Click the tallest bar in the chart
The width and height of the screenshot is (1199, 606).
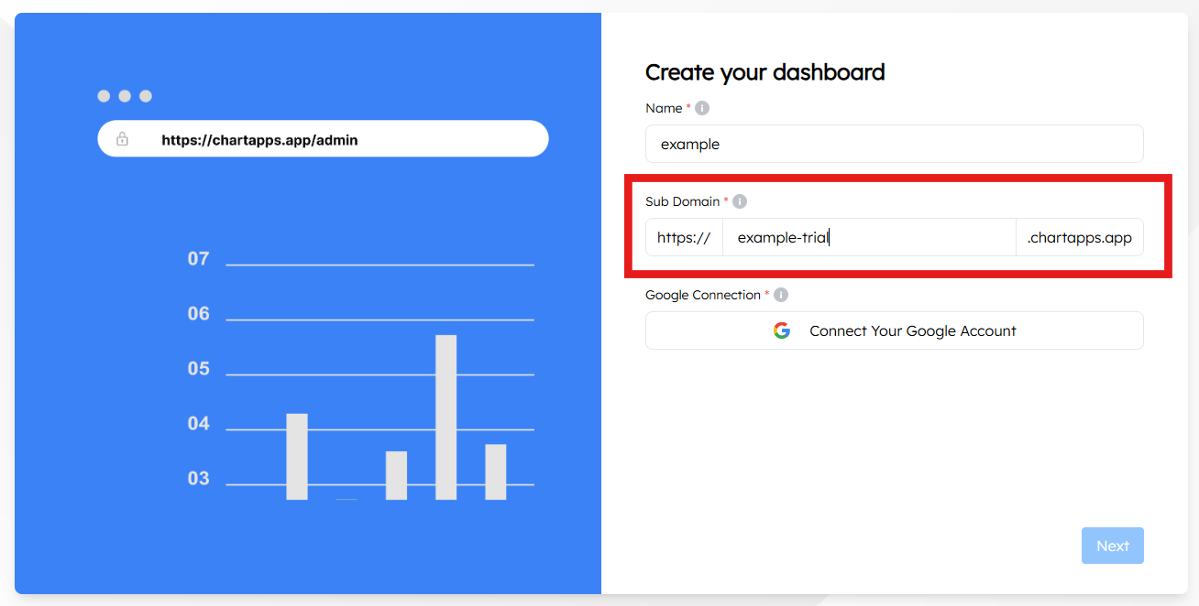[x=445, y=417]
